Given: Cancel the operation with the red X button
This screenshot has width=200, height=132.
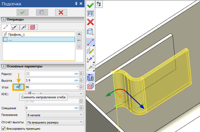Looking at the screenshot, I should 61,12.
